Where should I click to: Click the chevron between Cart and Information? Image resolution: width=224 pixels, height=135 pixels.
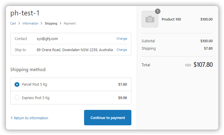pos(19,23)
